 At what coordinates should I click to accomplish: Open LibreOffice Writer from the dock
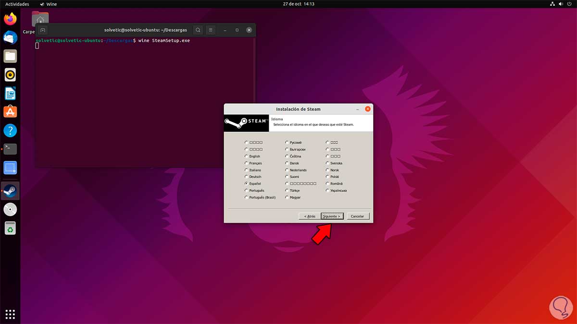click(x=10, y=93)
